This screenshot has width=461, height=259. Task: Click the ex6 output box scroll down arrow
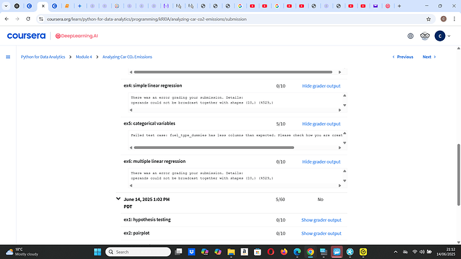[x=345, y=181]
